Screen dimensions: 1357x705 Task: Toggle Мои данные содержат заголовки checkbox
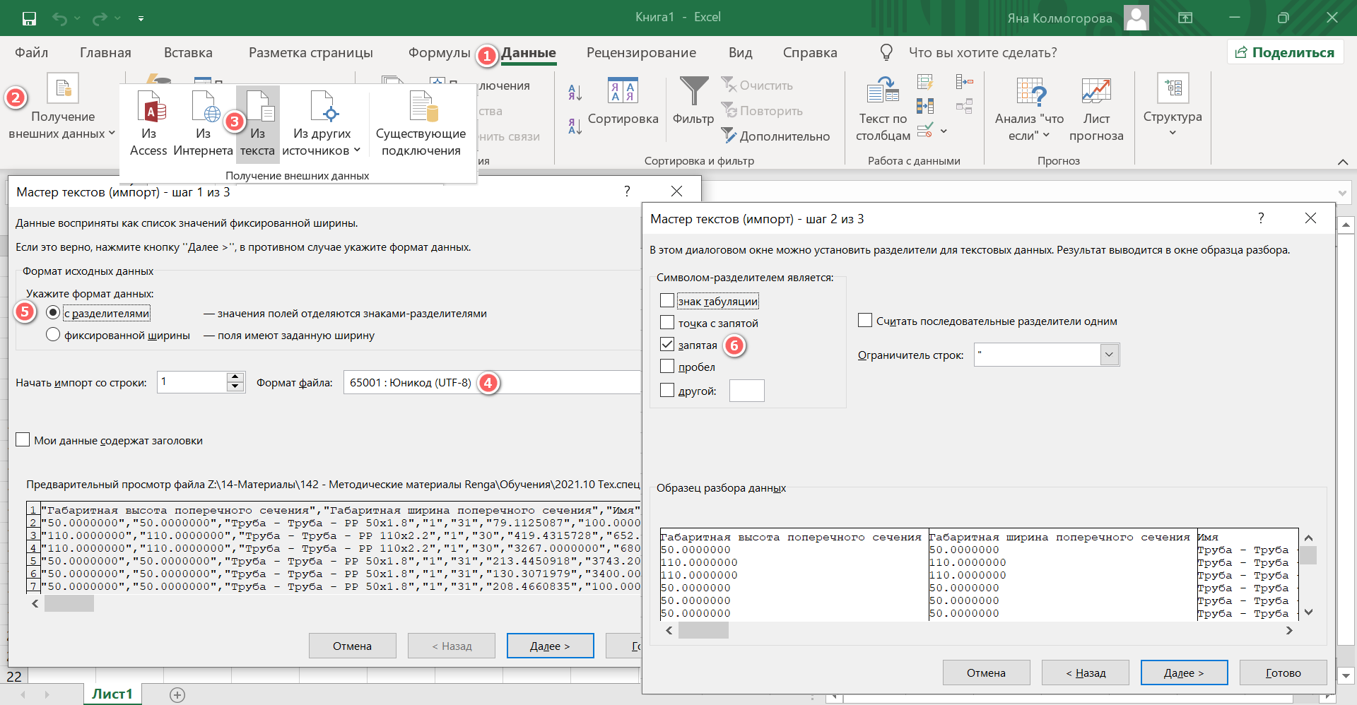pyautogui.click(x=23, y=439)
